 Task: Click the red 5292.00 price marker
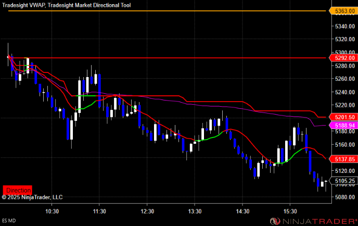point(343,58)
